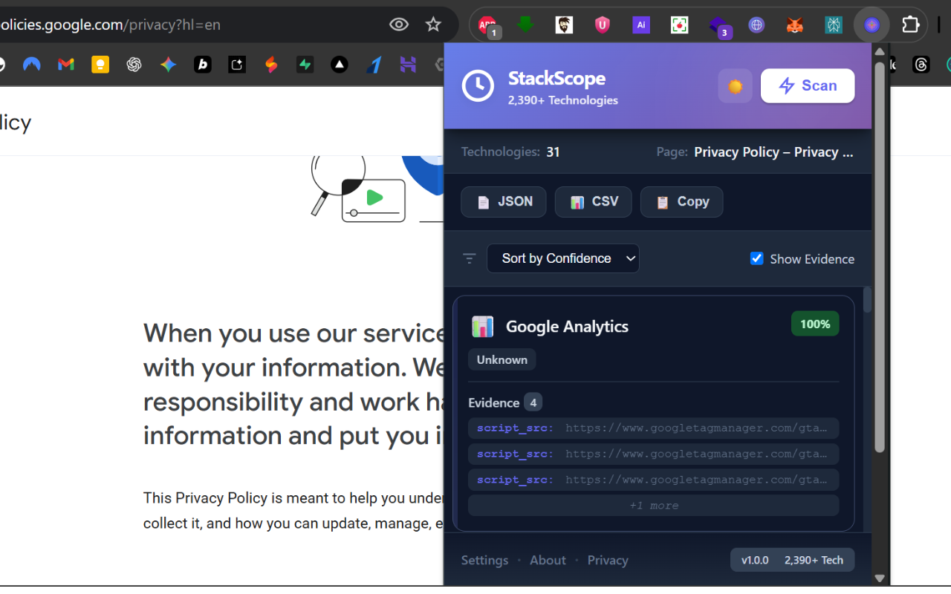Open the blue sail-shaped bookmark icon
Image resolution: width=951 pixels, height=594 pixels.
374,65
